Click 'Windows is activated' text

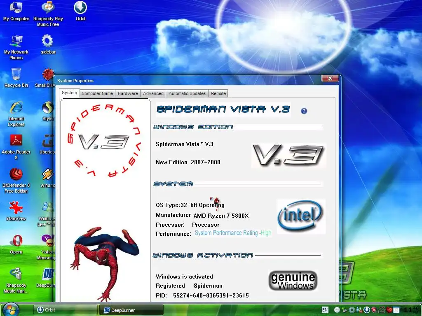[184, 276]
